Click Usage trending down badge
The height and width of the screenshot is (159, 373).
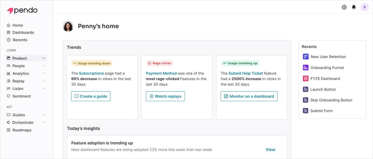pyautogui.click(x=92, y=63)
